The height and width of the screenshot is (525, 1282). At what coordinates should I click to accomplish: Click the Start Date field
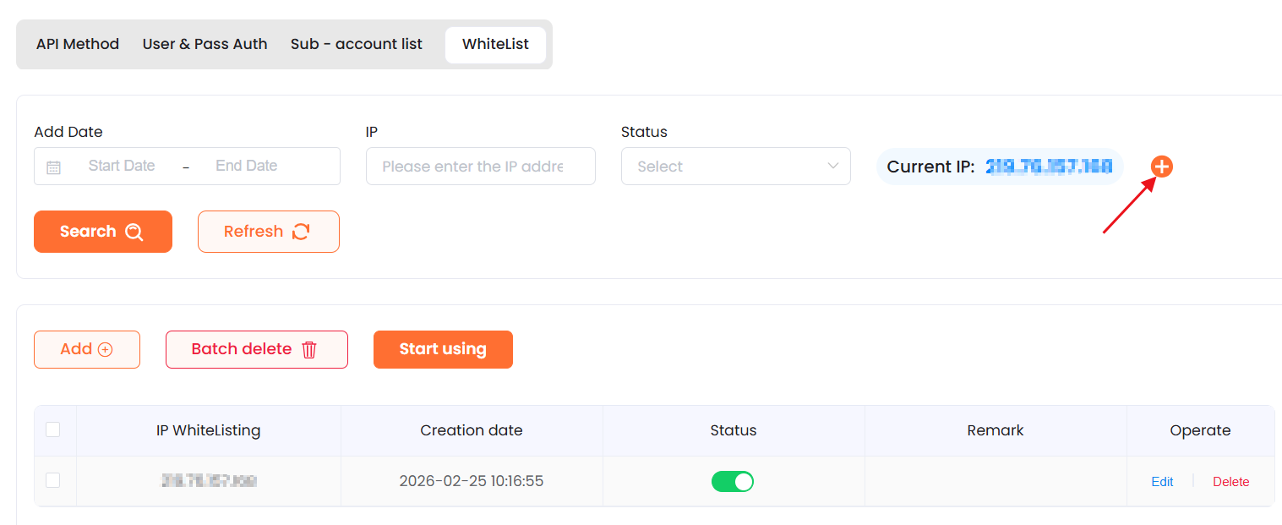(122, 166)
